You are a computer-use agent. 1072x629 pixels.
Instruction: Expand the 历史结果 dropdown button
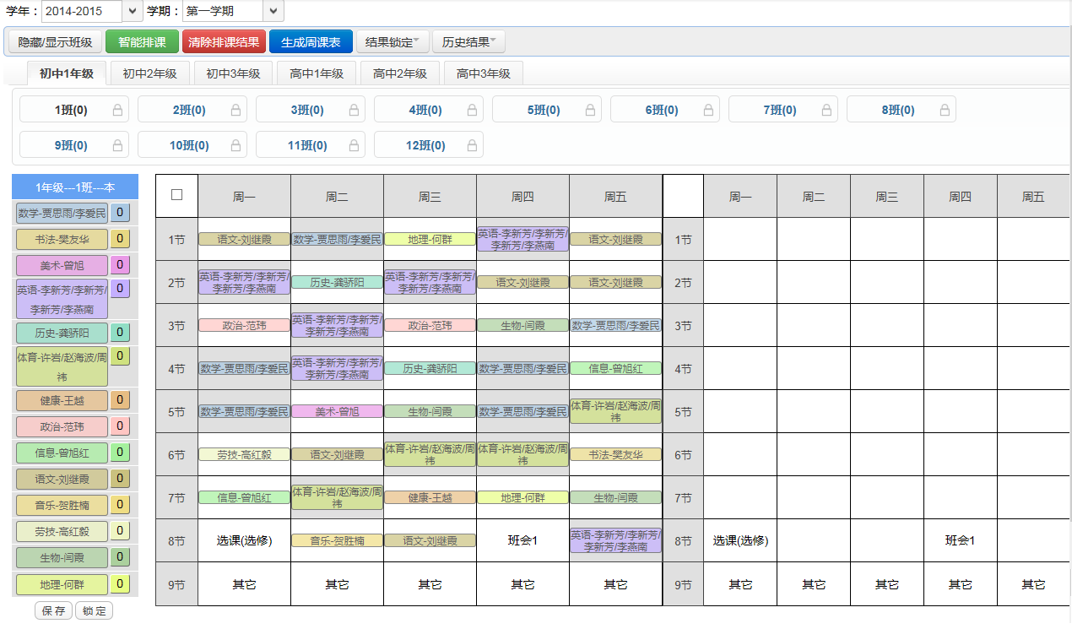click(x=468, y=42)
